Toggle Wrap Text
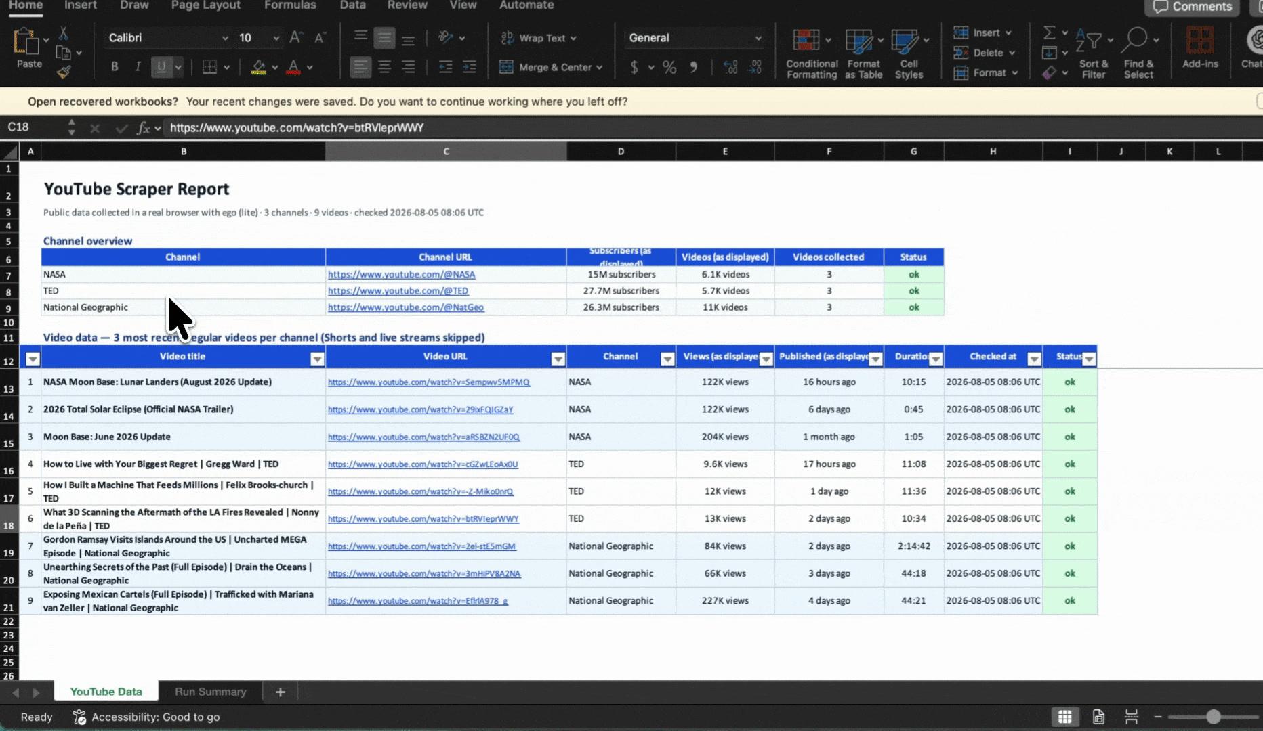The image size is (1263, 731). (539, 38)
